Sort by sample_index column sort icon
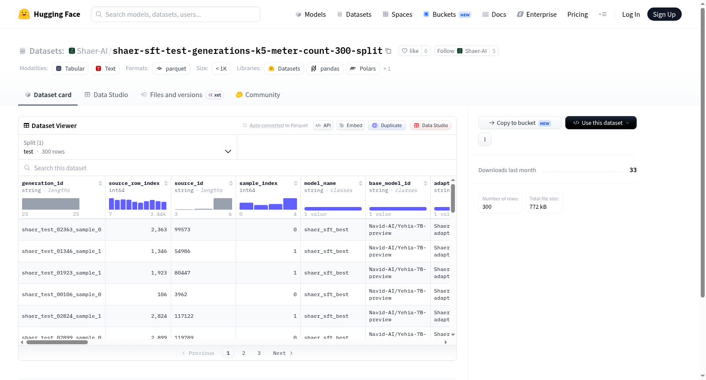This screenshot has width=706, height=380. 296,183
